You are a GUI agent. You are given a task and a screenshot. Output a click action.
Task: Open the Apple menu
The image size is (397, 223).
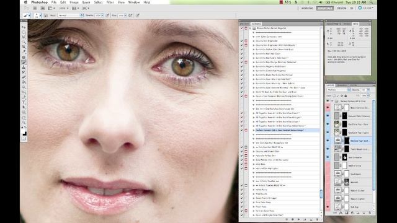click(x=25, y=2)
